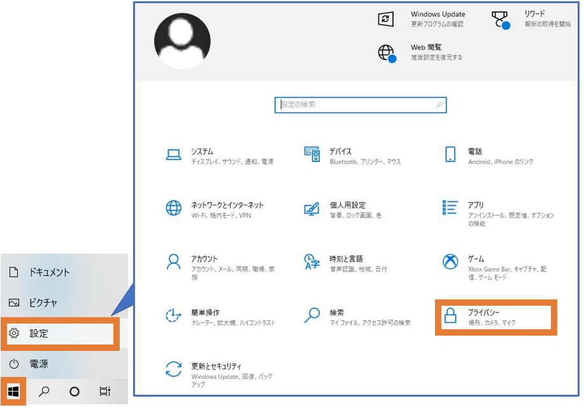Open the Privacy (プライバシー) lock icon
The height and width of the screenshot is (410, 584).
[x=450, y=317]
